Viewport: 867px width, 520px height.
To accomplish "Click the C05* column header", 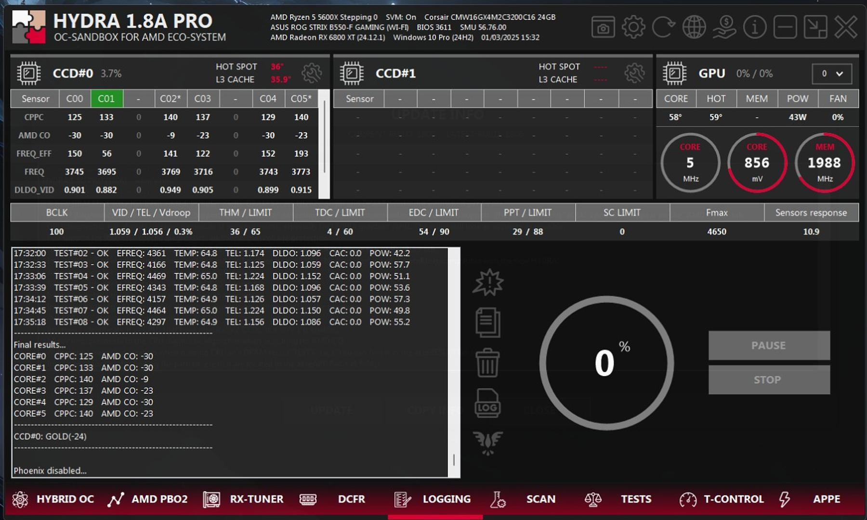I will pyautogui.click(x=301, y=99).
